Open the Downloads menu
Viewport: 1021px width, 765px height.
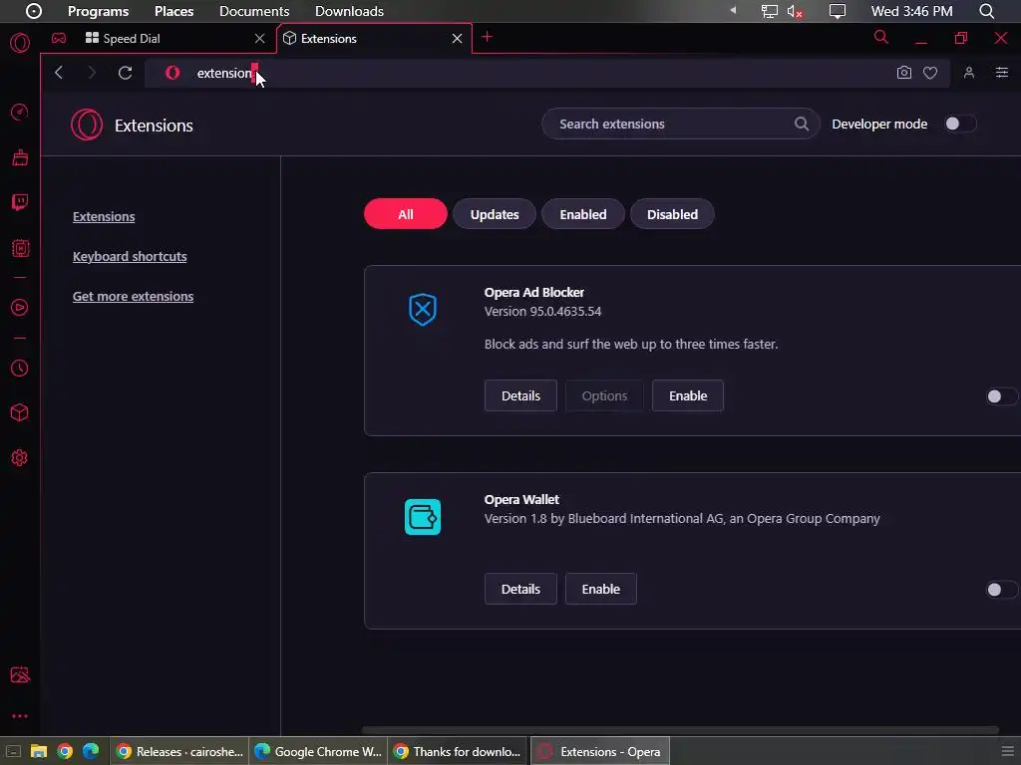(x=349, y=11)
